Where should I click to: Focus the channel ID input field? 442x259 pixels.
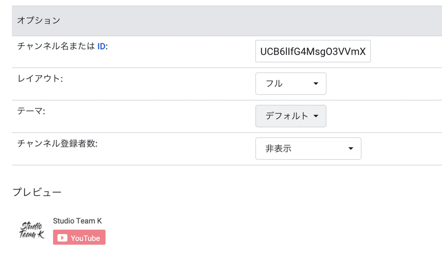coord(313,52)
